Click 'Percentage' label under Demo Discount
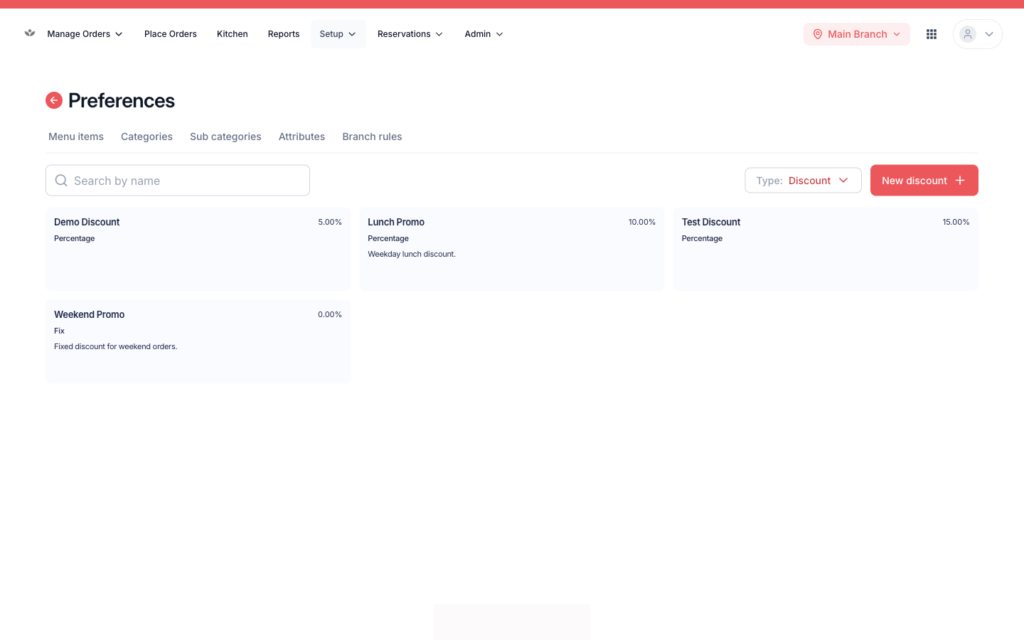This screenshot has width=1024, height=640. [x=75, y=238]
